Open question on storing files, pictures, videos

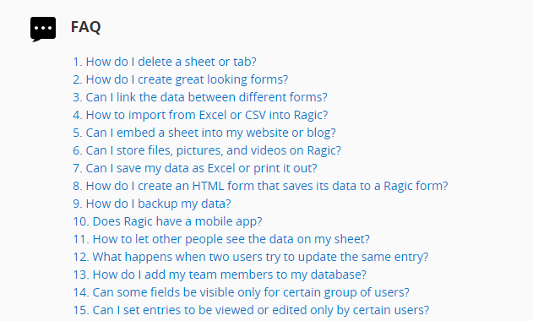[207, 150]
